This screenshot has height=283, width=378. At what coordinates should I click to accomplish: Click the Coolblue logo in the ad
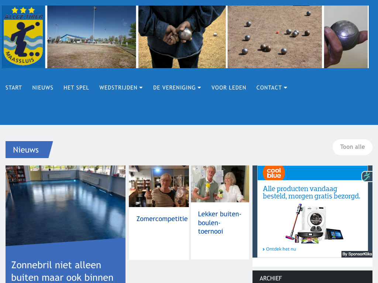pos(274,173)
